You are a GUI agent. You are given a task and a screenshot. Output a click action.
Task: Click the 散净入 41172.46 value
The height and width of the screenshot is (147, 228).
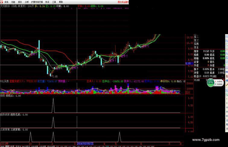click(134, 81)
